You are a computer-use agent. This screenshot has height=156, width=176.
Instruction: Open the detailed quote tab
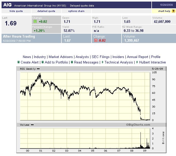click(x=46, y=11)
